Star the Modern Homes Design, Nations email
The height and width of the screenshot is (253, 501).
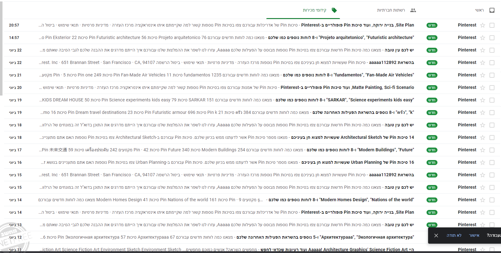tap(483, 200)
